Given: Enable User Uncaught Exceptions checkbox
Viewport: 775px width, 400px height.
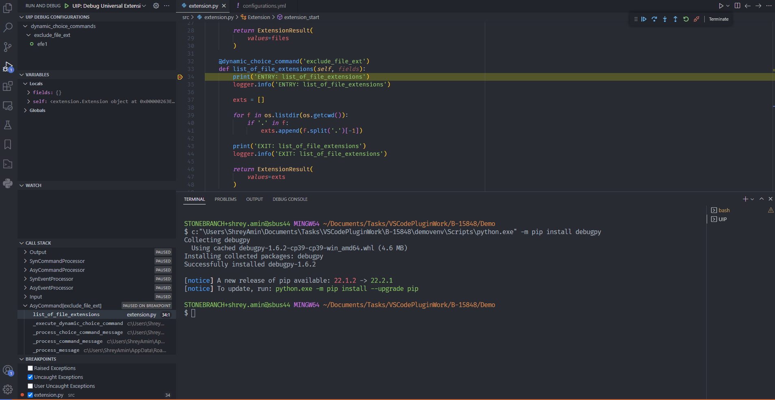Looking at the screenshot, I should point(30,386).
